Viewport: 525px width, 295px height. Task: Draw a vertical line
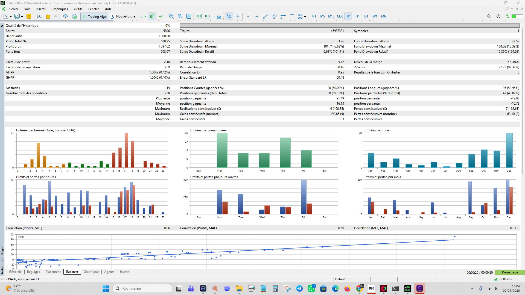click(x=248, y=16)
